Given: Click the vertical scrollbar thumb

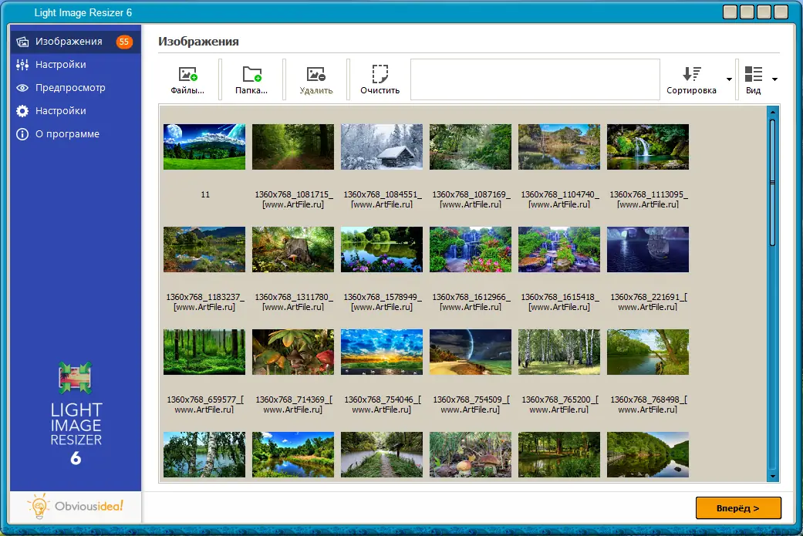Looking at the screenshot, I should coord(772,183).
